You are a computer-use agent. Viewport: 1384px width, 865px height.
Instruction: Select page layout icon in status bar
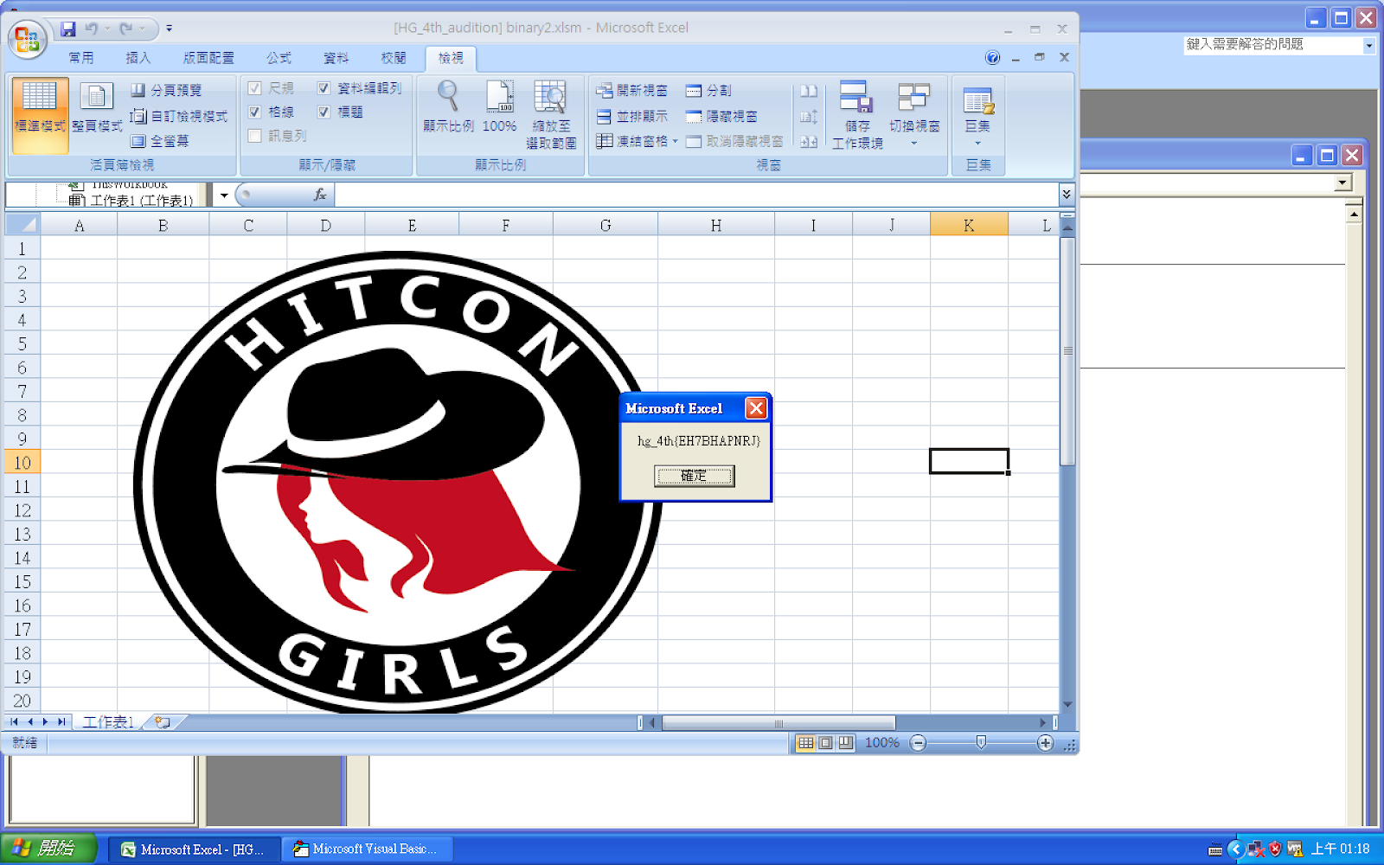click(x=825, y=743)
